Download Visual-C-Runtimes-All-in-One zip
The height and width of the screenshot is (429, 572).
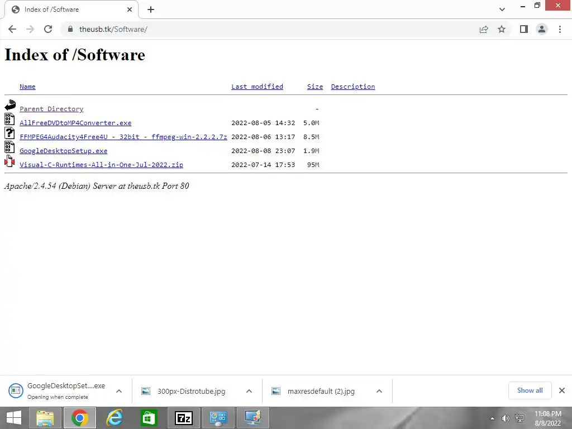(102, 165)
